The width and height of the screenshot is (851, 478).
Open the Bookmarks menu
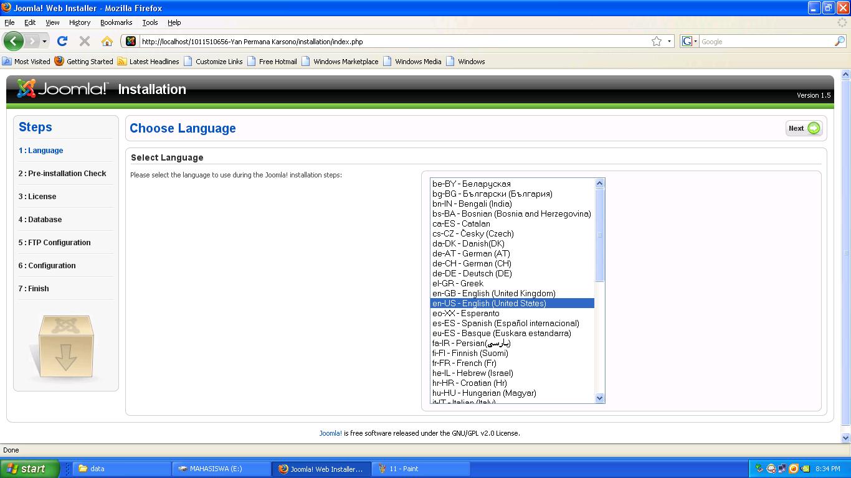pyautogui.click(x=116, y=22)
